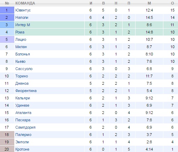
Task: Open the Ювентус team link
Action: (x=23, y=10)
